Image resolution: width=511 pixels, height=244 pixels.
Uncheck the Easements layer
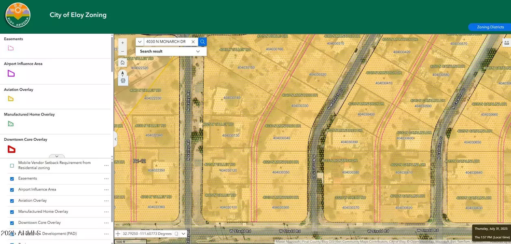(x=12, y=179)
